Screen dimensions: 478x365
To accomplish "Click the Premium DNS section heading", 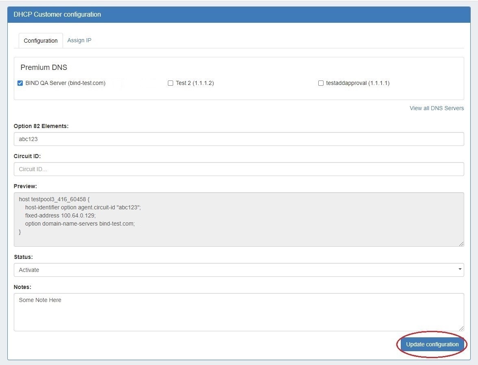I will pyautogui.click(x=44, y=67).
